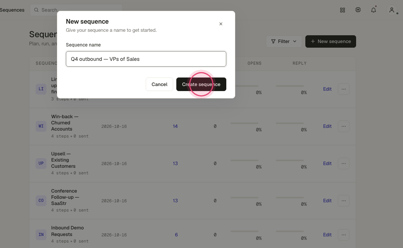Click contact count 6 for Inbound Demo
This screenshot has width=403, height=248.
tap(176, 235)
